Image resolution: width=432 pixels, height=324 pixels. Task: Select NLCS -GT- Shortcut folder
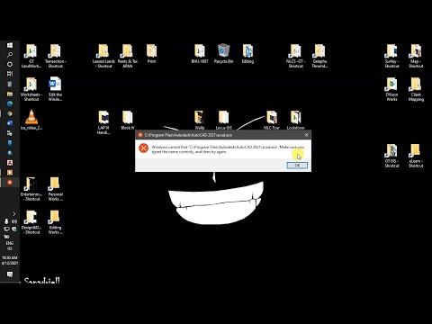[x=295, y=56]
